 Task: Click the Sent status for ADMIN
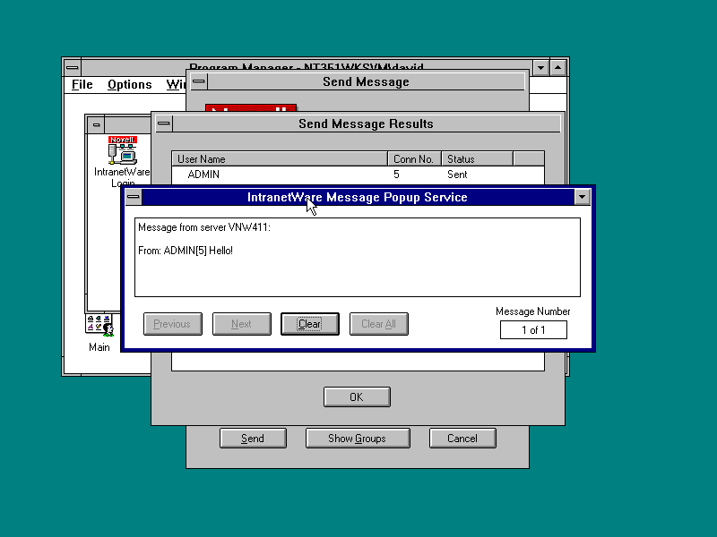(457, 175)
